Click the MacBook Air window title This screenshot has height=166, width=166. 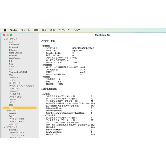[x=102, y=35]
